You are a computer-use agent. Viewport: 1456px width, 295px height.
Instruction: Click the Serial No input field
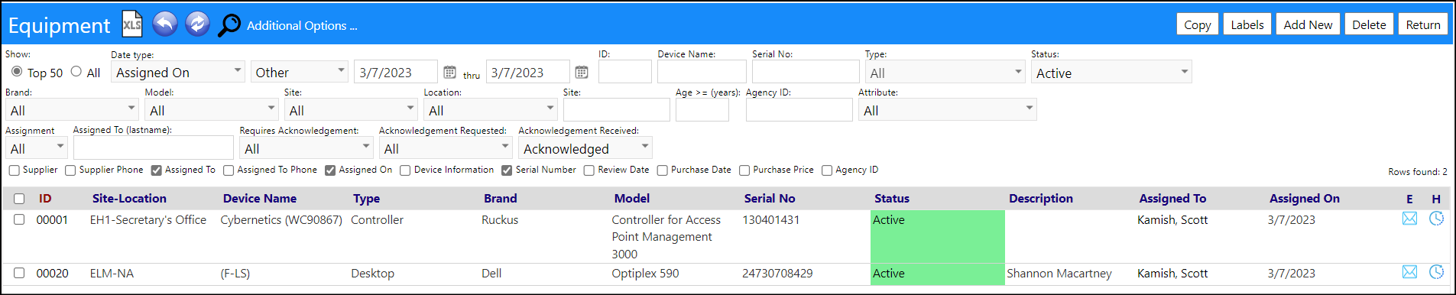[x=806, y=72]
